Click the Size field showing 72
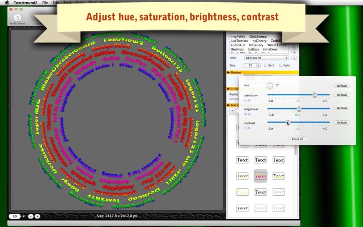The image size is (363, 227). (x=250, y=65)
